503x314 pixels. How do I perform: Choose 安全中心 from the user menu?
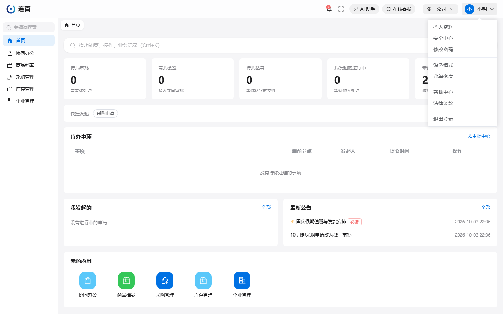(x=462, y=38)
